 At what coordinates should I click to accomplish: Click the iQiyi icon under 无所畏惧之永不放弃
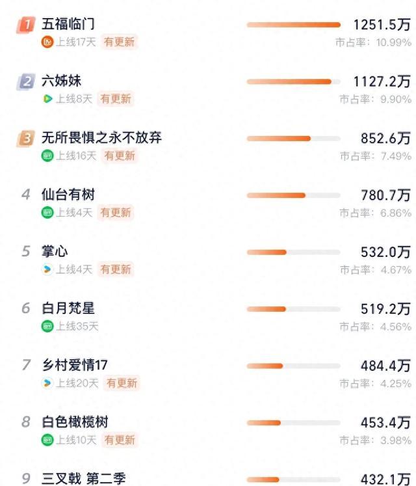tap(47, 155)
